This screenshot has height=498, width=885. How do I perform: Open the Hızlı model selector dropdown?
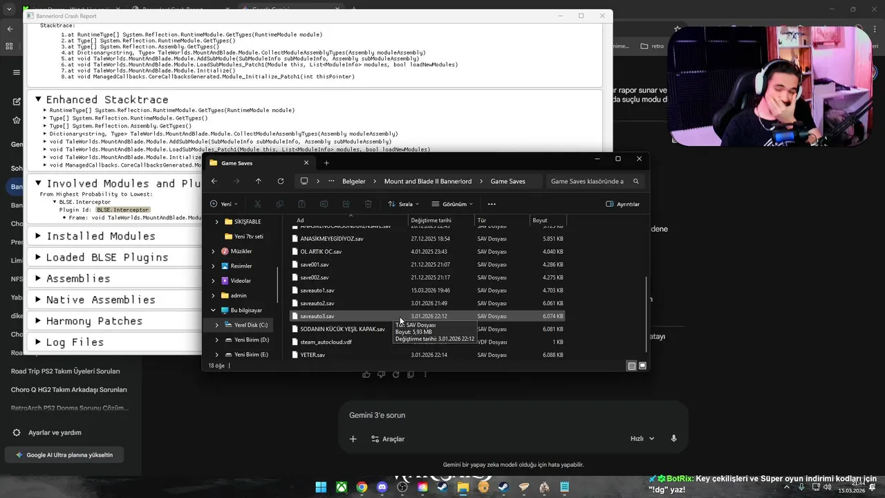(x=642, y=439)
